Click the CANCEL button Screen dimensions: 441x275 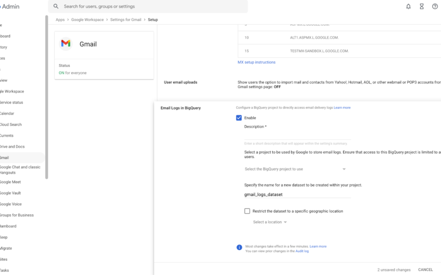425,270
